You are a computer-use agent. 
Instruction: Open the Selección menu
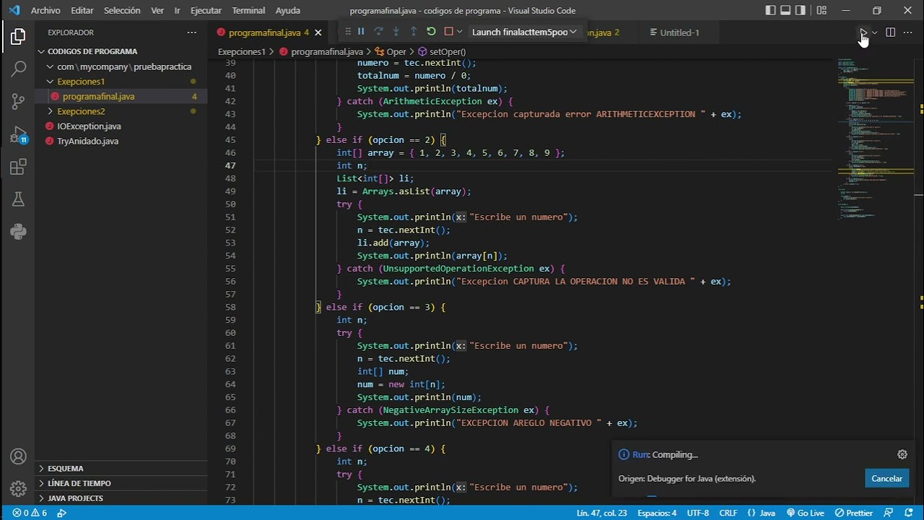click(122, 10)
